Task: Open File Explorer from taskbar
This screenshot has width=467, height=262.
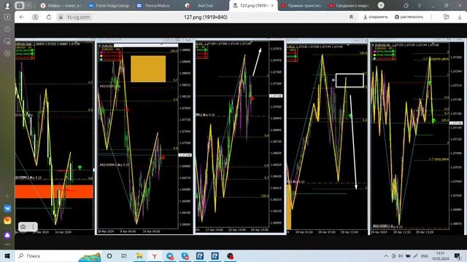Action: pyautogui.click(x=139, y=256)
